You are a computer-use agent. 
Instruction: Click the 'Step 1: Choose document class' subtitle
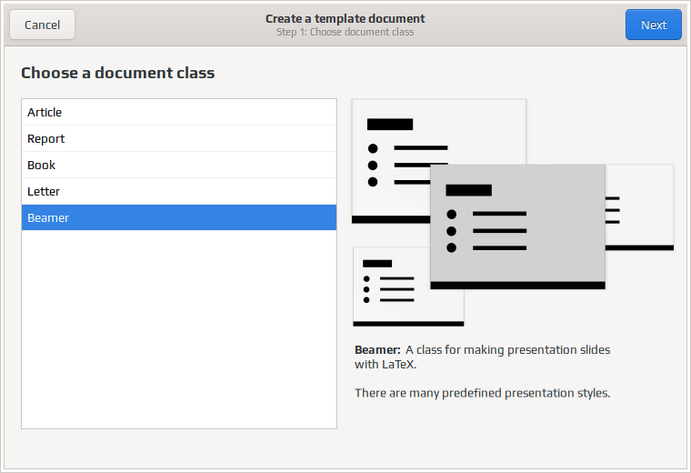345,32
